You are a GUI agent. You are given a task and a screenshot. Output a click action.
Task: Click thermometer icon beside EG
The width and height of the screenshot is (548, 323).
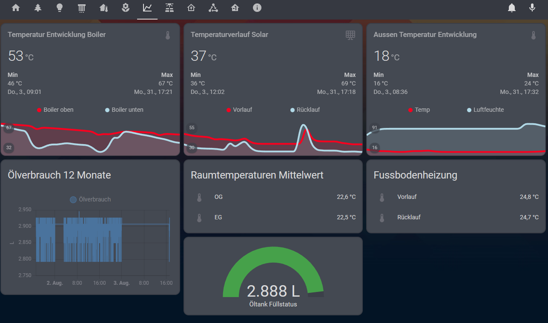(199, 218)
